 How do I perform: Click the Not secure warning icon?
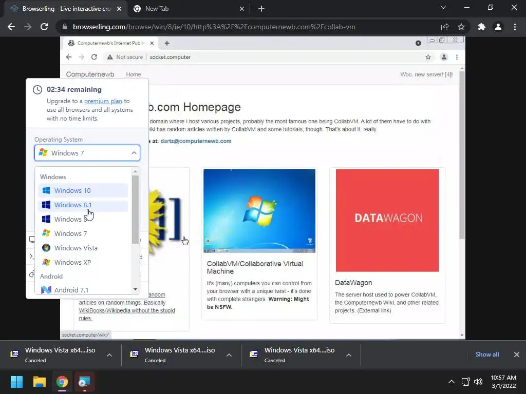(110, 57)
